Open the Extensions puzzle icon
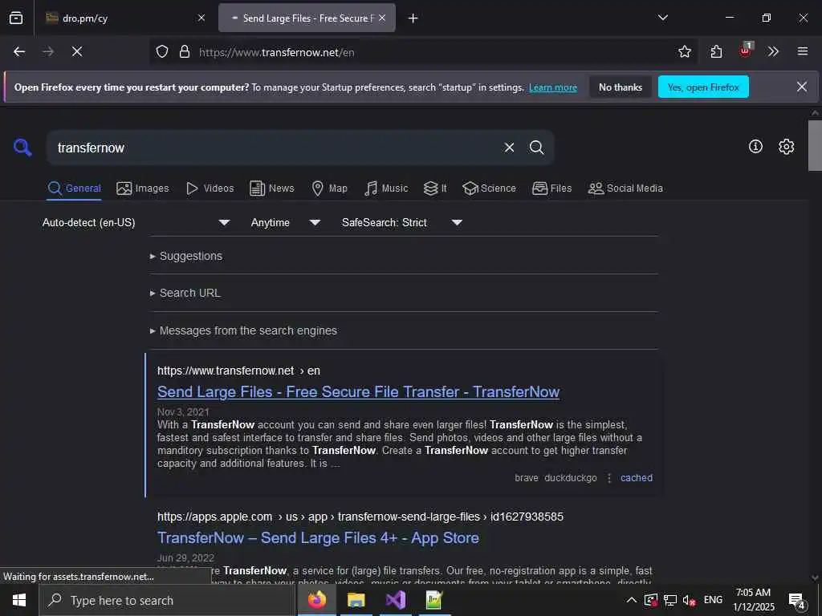Image resolution: width=822 pixels, height=616 pixels. coord(716,52)
